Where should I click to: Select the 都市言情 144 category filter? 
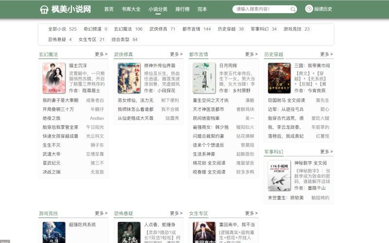click(197, 29)
